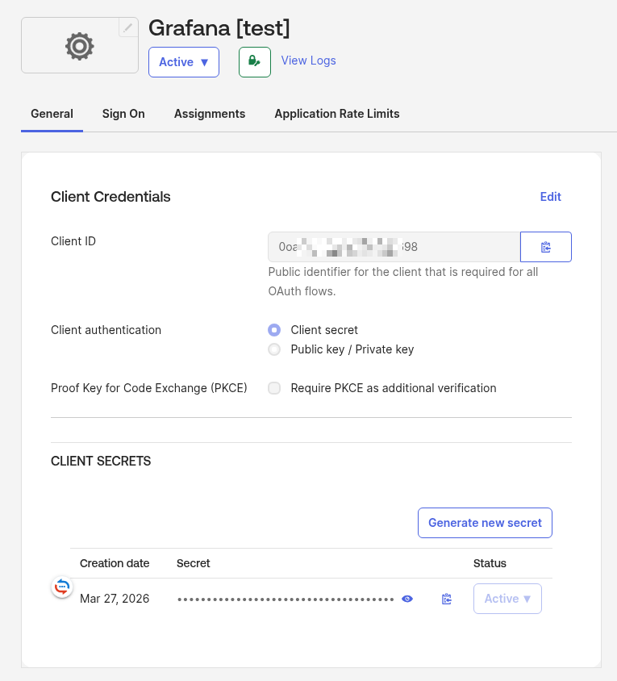Go to Application Rate Limits tab
Screen dimensions: 617x681
coord(337,114)
